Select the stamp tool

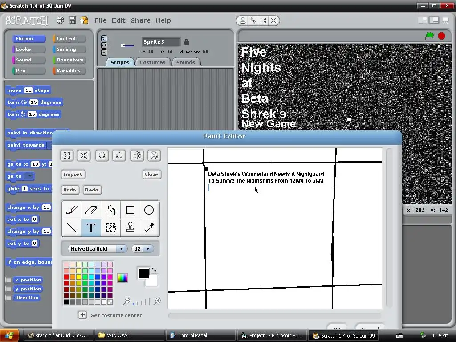pyautogui.click(x=130, y=228)
